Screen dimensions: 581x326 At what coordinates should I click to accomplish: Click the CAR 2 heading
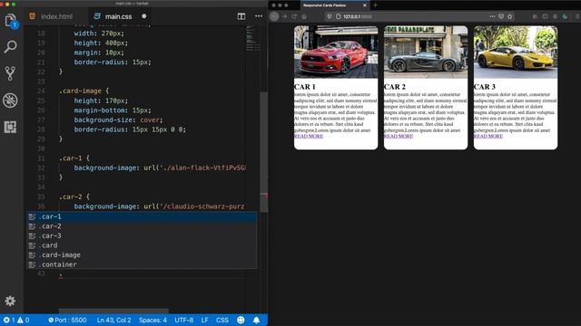(x=395, y=87)
